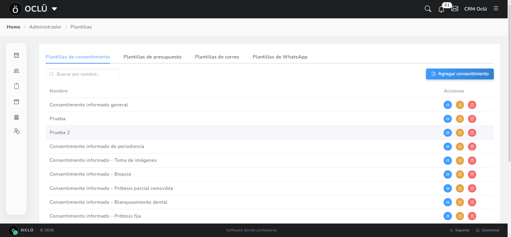The width and height of the screenshot is (511, 237).
Task: Open the Comercial link in footer
Action: pyautogui.click(x=488, y=230)
